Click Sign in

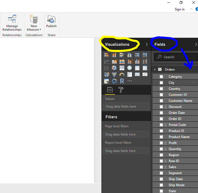click(180, 9)
